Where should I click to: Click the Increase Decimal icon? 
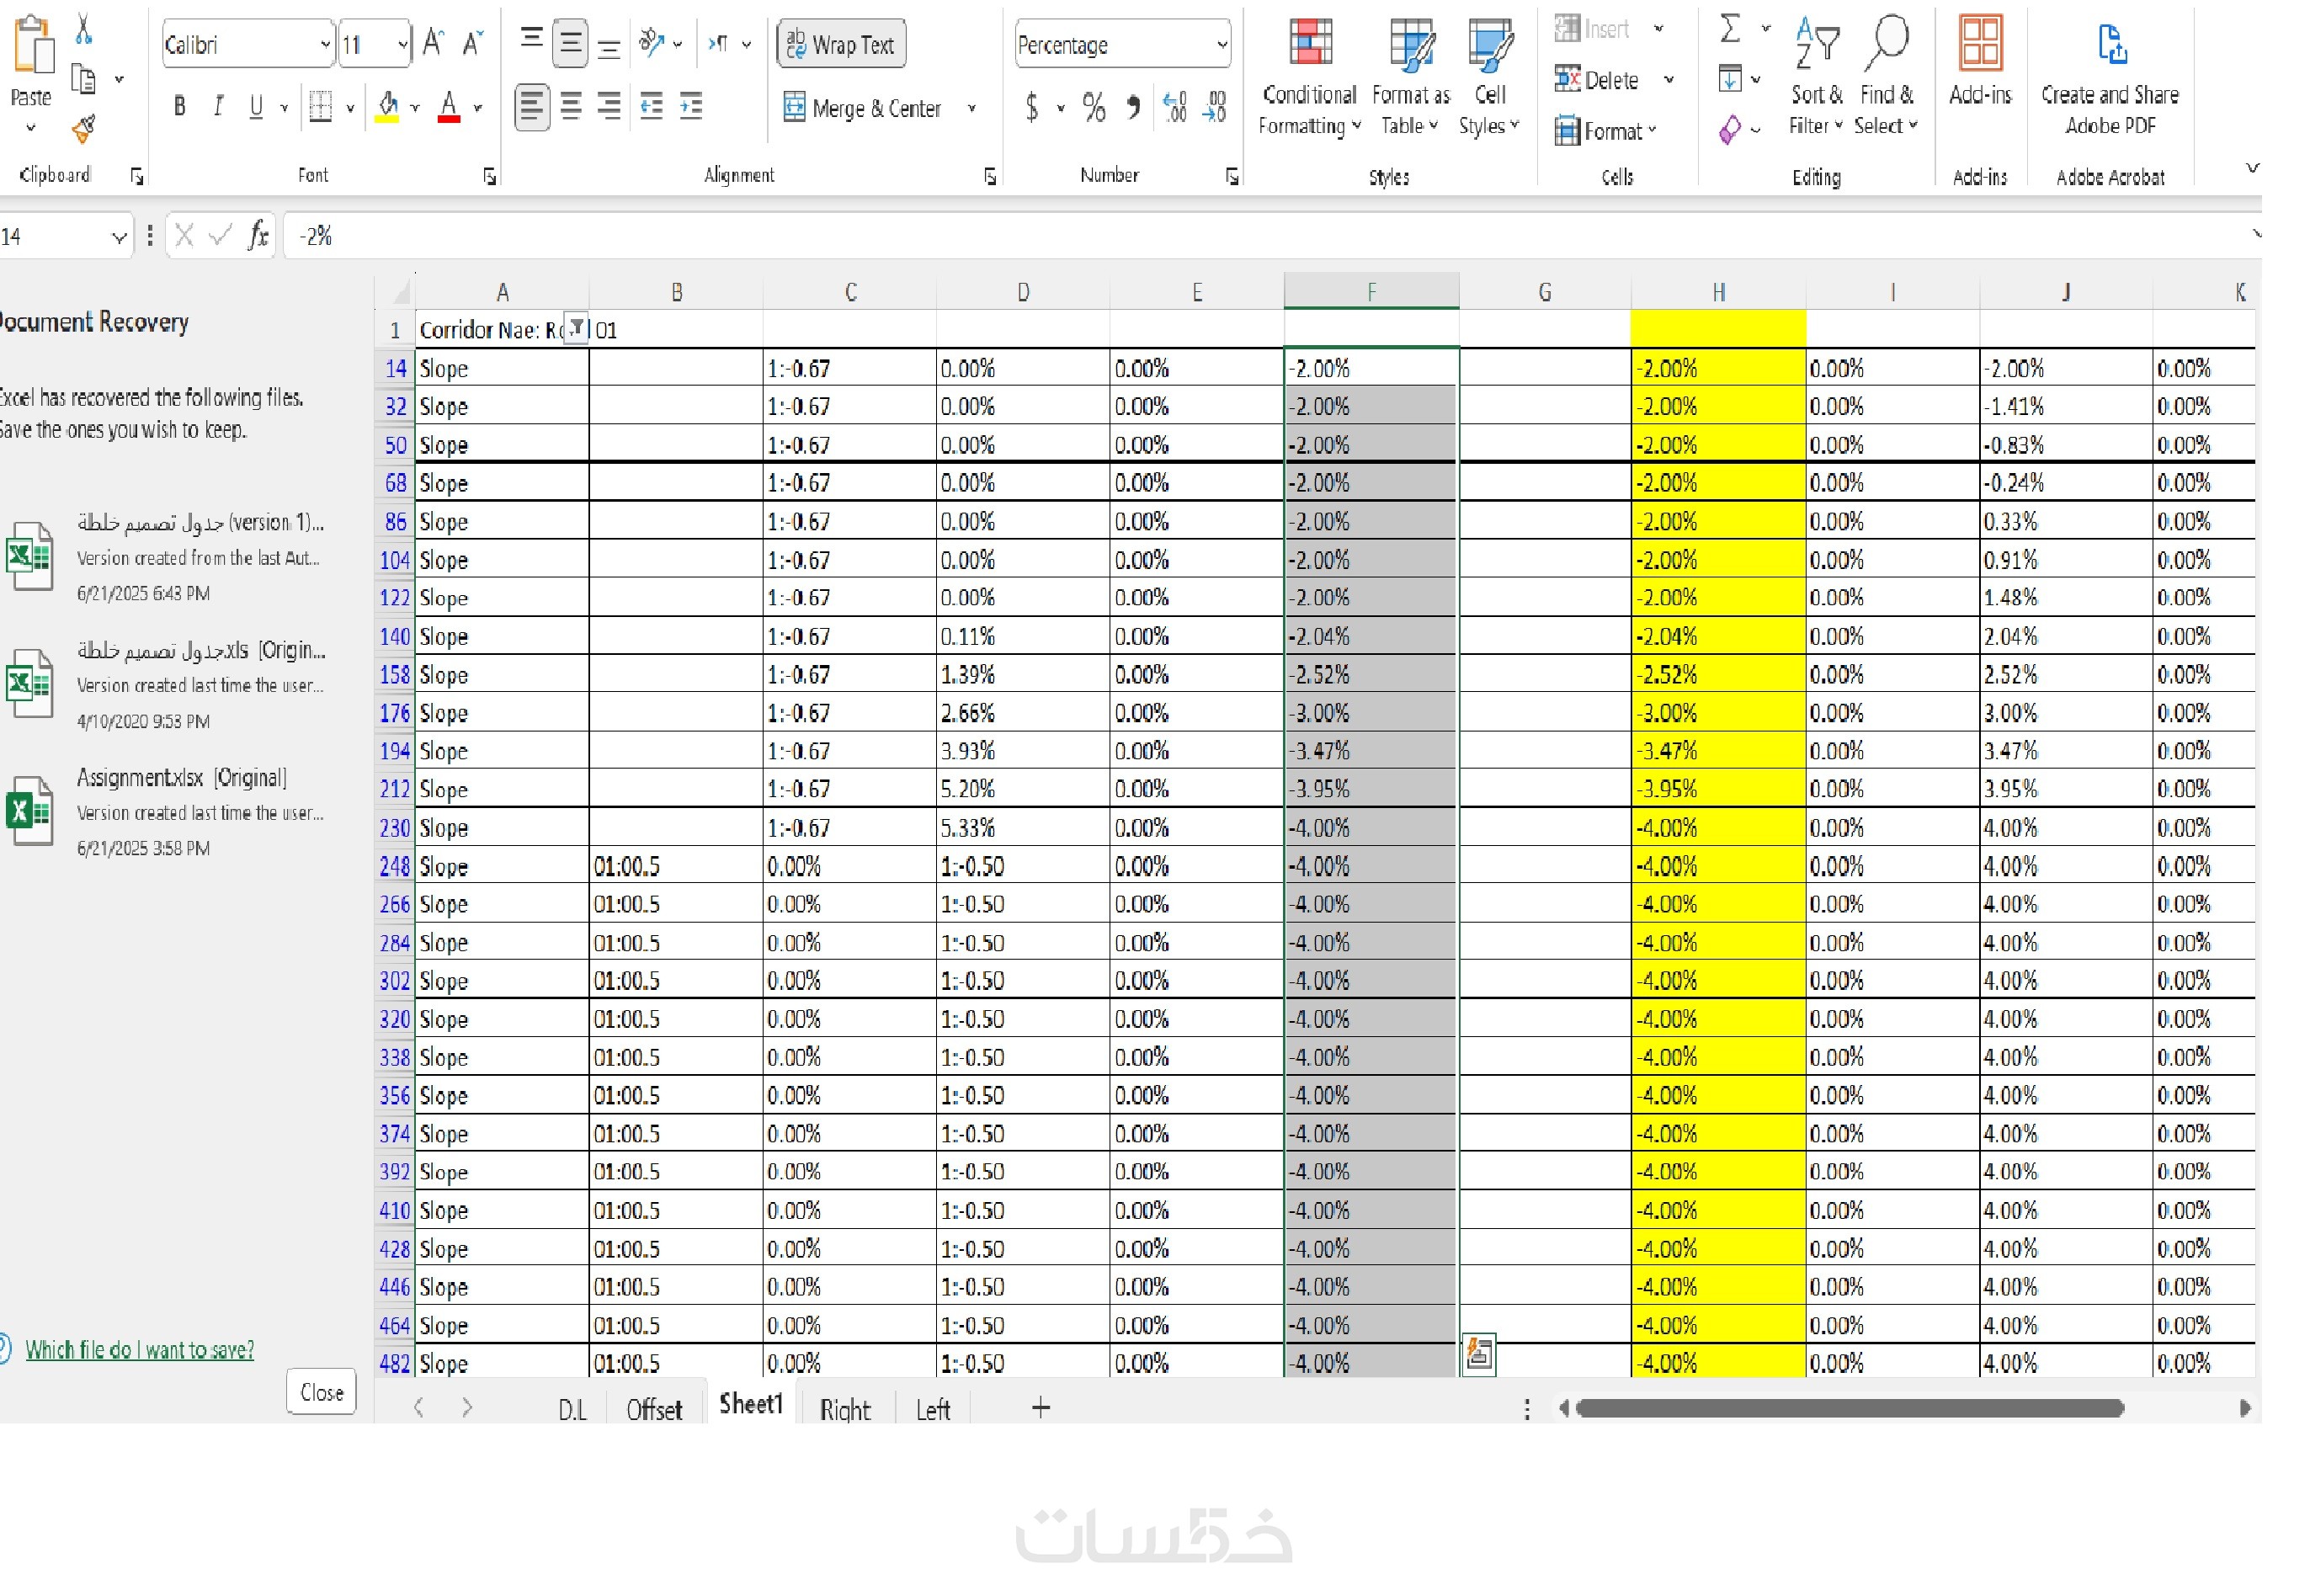coord(1174,107)
